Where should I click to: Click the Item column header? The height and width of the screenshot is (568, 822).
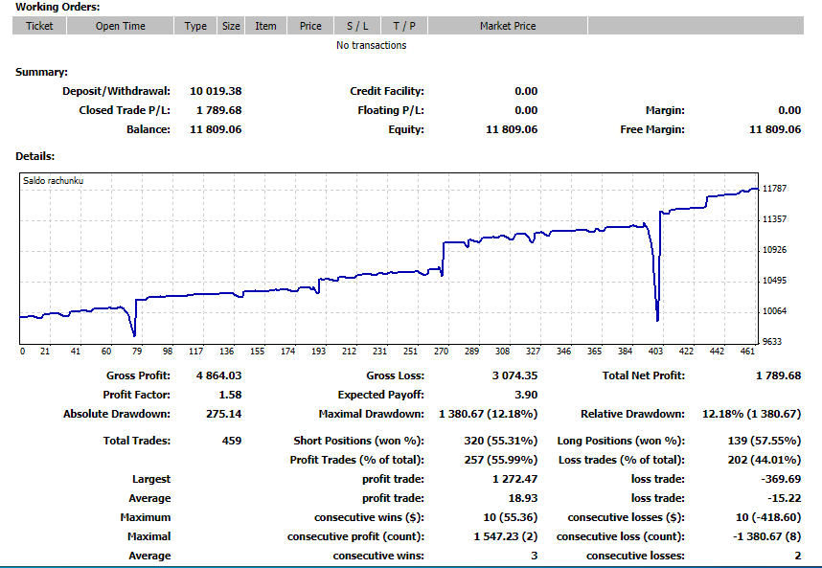(x=265, y=26)
